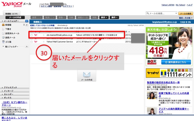Expand the ボックス panel
Viewport: 194px width, 121px height.
[x=14, y=98]
